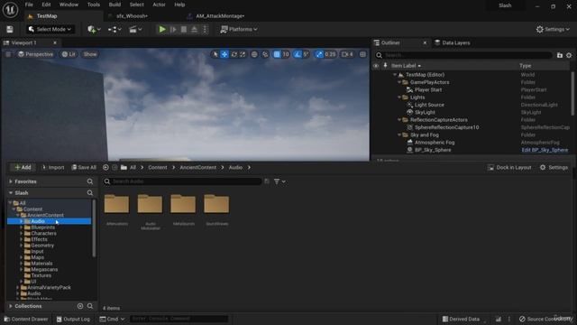Click AncientContent in the breadcrumb path
Viewport: 577px width, 325px height.
(x=197, y=168)
